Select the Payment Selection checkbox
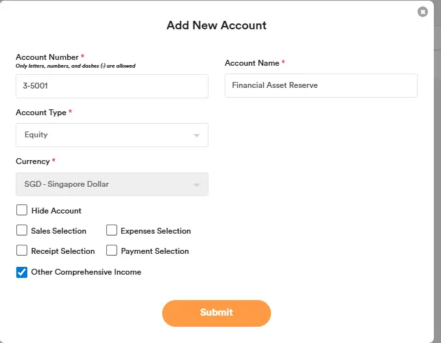 tap(111, 251)
